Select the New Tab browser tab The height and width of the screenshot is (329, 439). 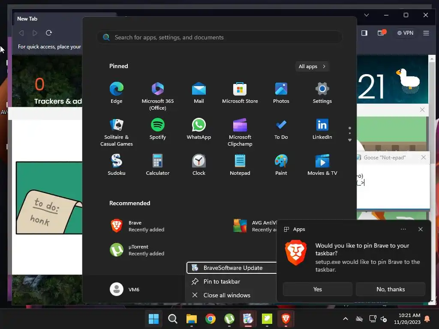coord(64,19)
